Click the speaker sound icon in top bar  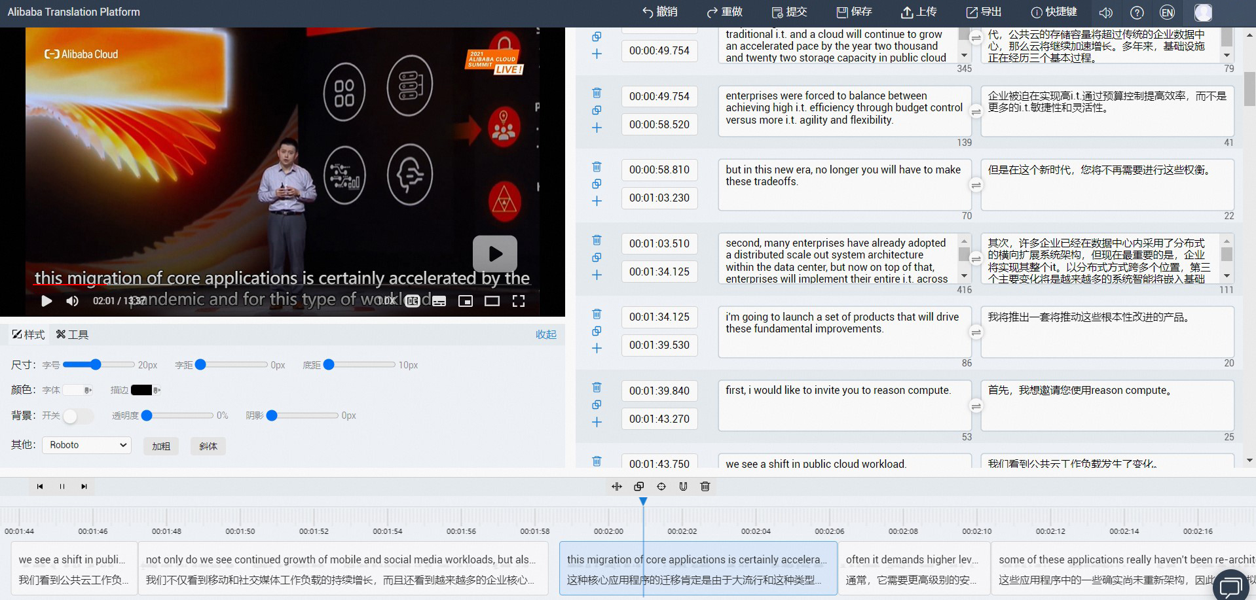(x=1105, y=12)
